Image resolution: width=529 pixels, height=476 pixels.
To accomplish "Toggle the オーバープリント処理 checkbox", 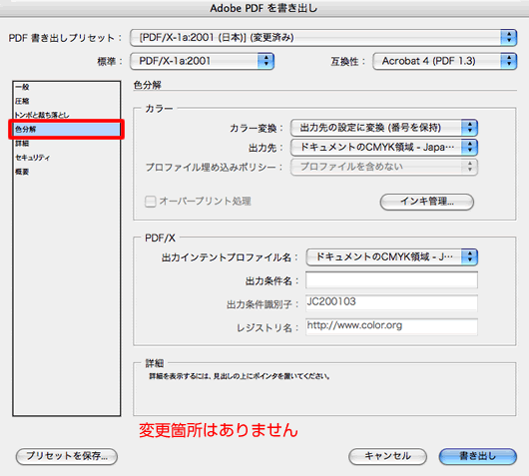I will coord(150,202).
